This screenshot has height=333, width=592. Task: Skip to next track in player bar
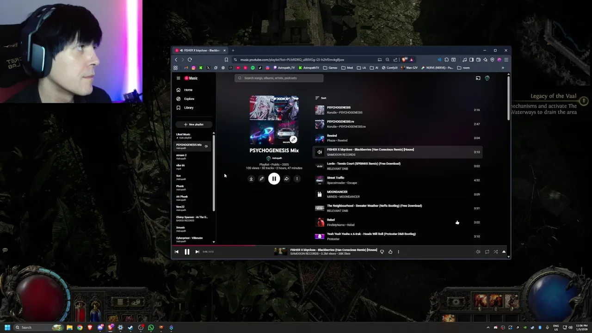(x=197, y=252)
